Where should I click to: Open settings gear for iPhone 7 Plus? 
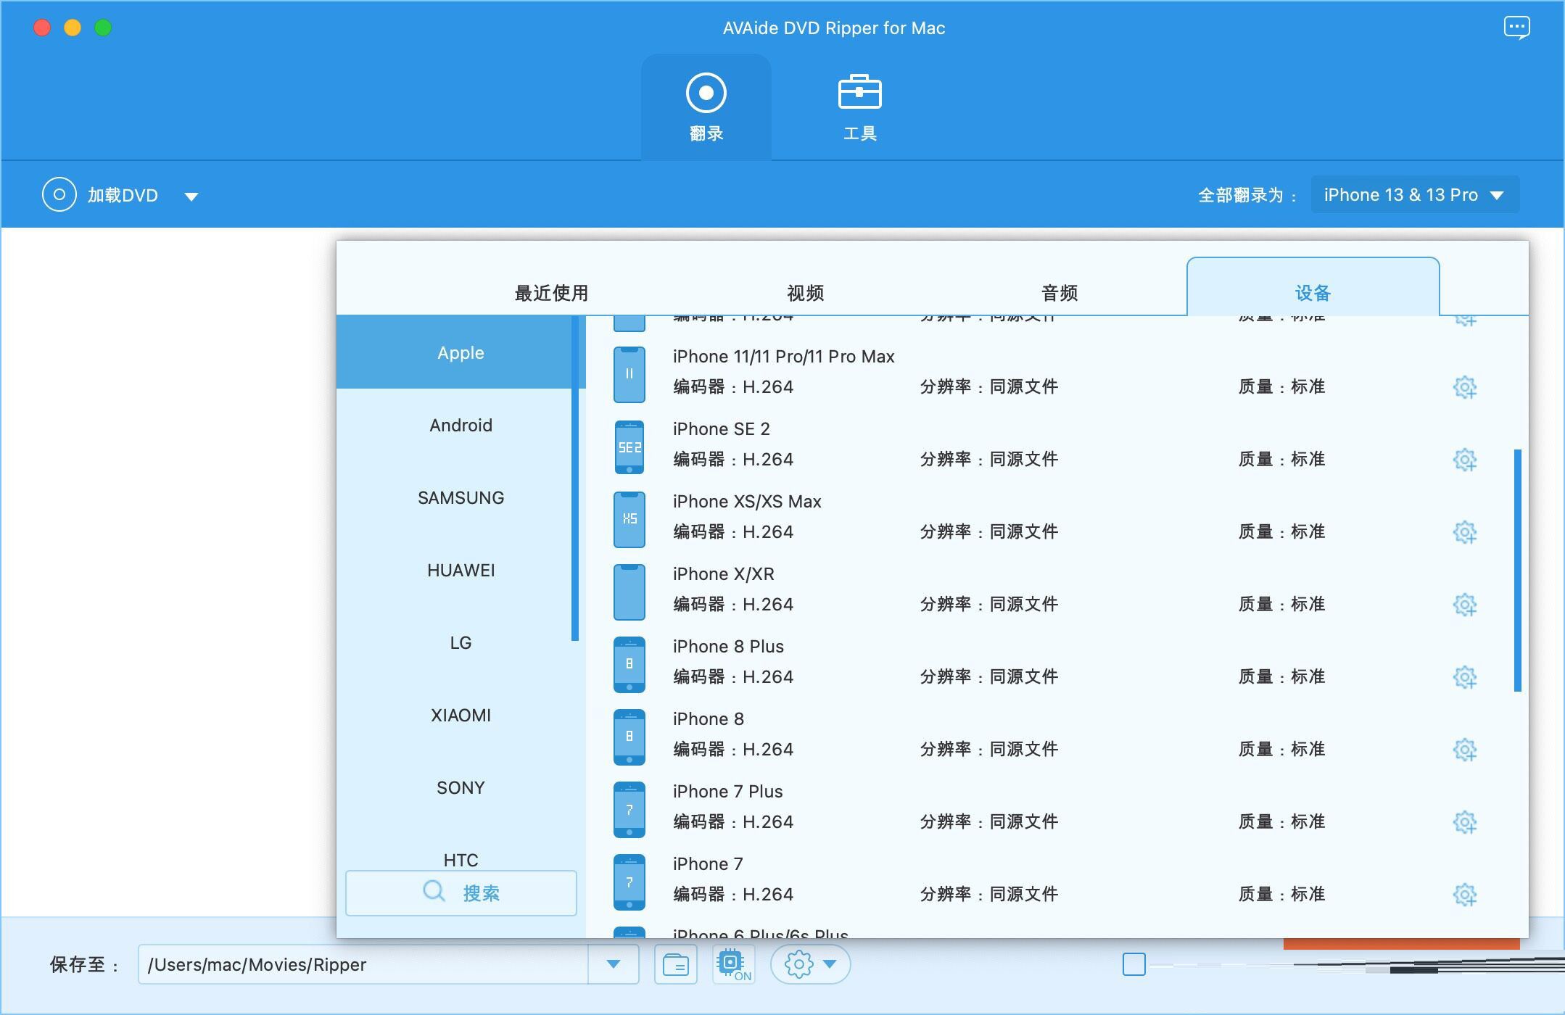tap(1465, 822)
